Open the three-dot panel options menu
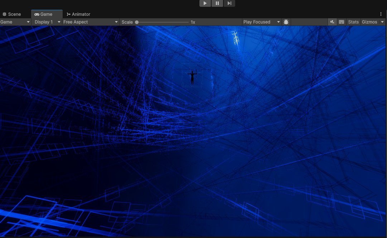Screen dimensions: 387x238 pyautogui.click(x=381, y=14)
